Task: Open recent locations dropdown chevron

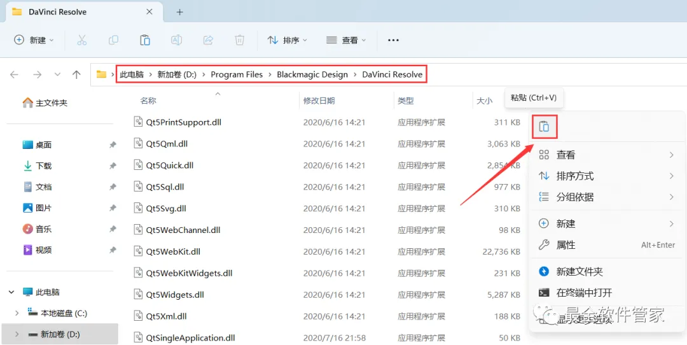Action: point(57,74)
